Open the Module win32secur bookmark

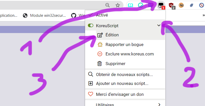[x=45, y=16]
